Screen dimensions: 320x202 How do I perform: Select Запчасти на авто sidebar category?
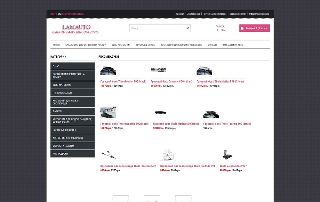72,146
